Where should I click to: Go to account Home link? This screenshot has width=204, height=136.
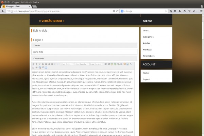(x=146, y=73)
